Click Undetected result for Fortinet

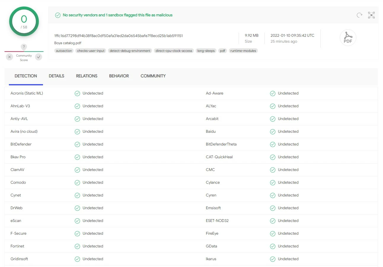coord(93,246)
